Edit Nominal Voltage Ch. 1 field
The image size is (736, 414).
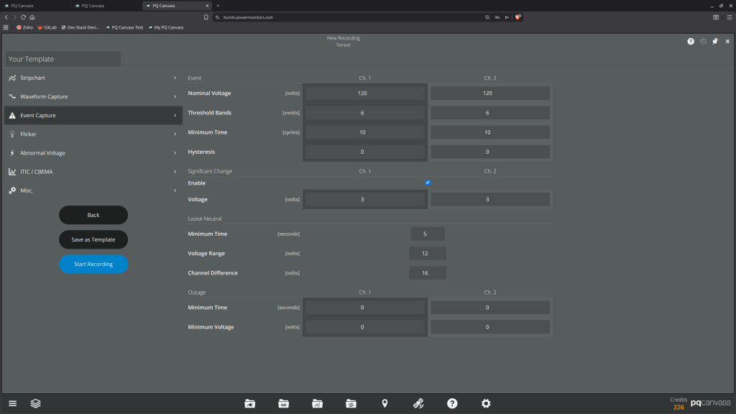[x=365, y=93]
